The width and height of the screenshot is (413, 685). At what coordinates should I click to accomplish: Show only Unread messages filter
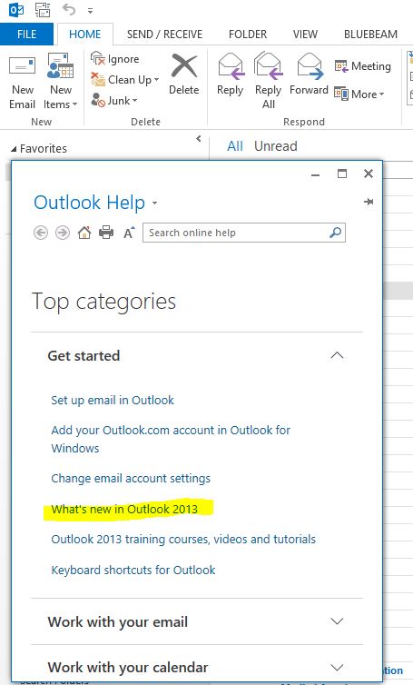275,146
